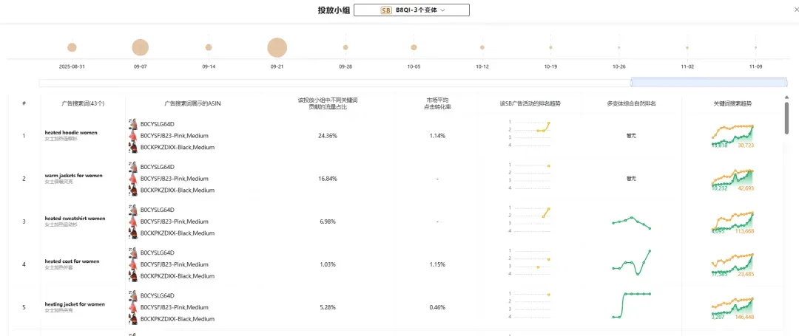Screen dimensions: 799x336
Task: Click the 广告搜索词展示的ASIN column header
Action: [192, 103]
